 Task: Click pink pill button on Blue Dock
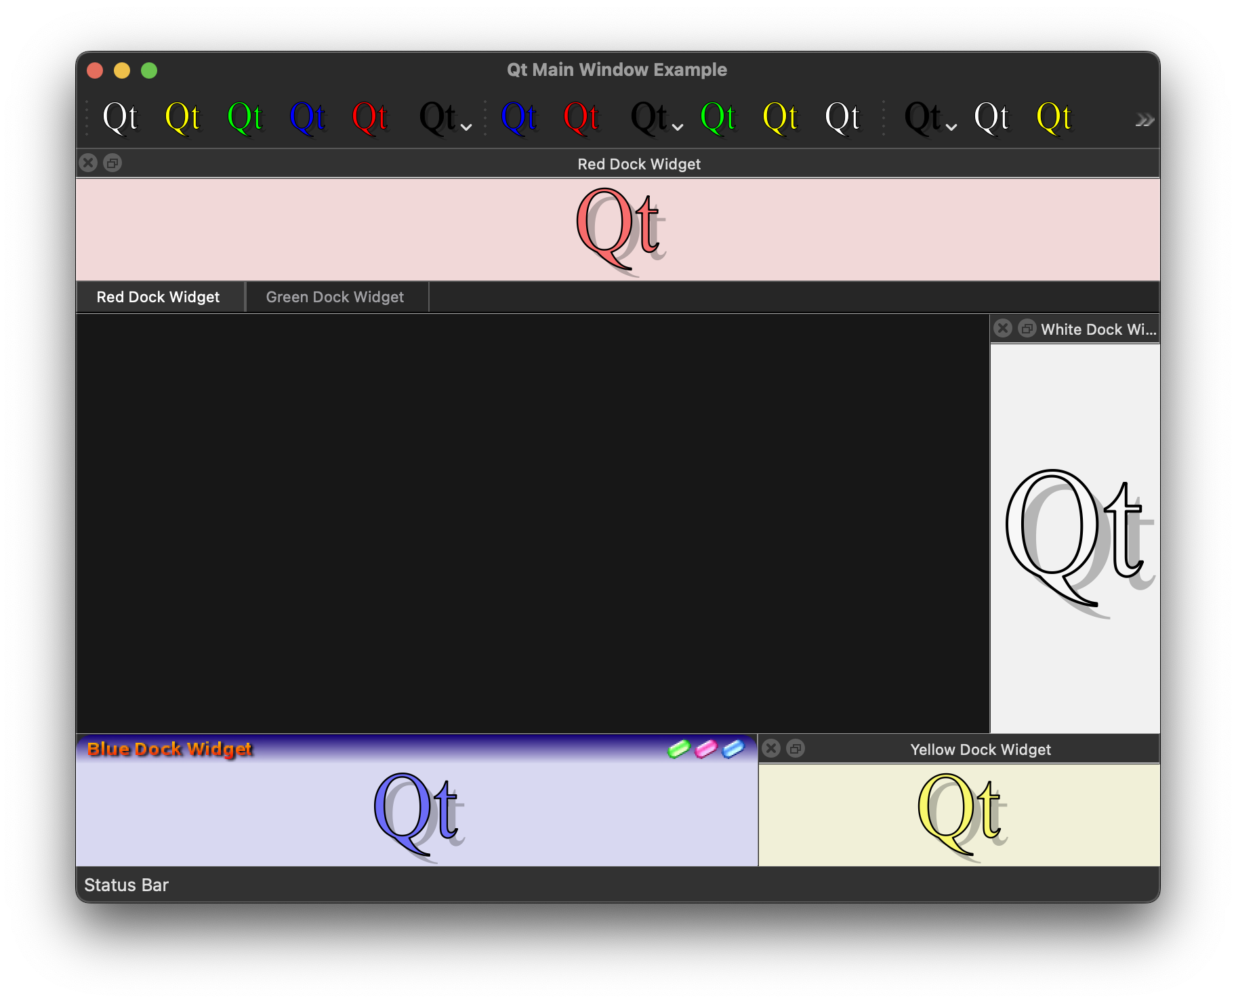pos(706,749)
